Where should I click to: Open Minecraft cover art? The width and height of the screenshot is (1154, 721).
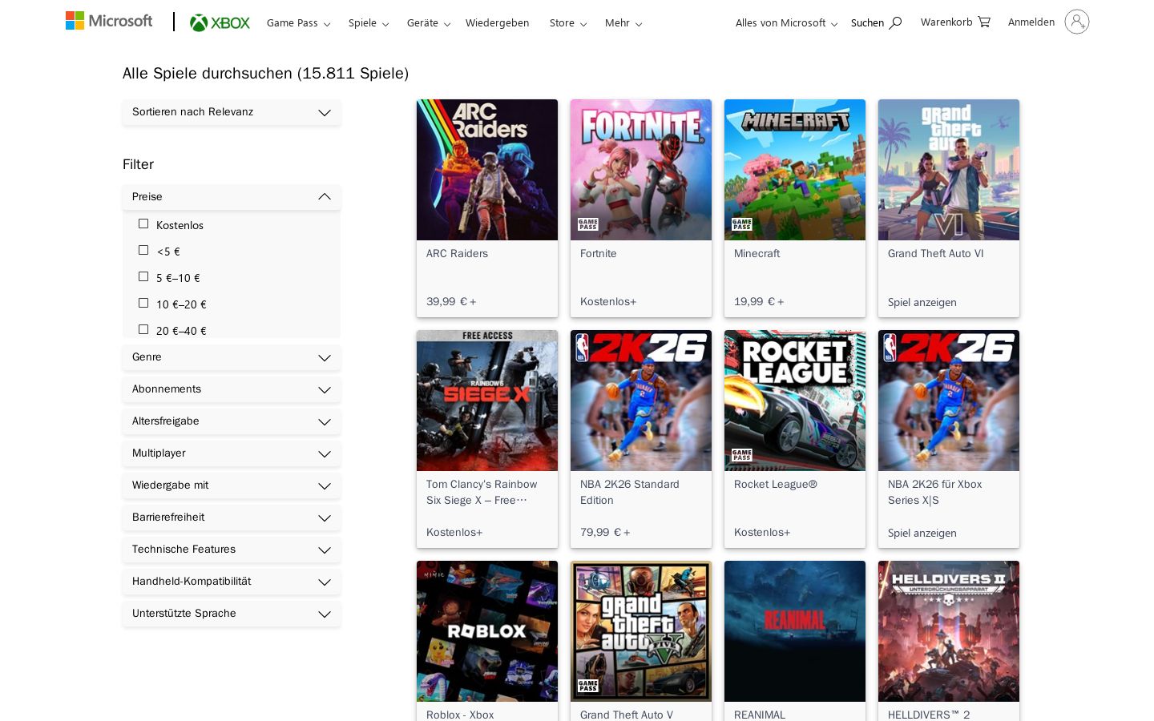point(795,170)
